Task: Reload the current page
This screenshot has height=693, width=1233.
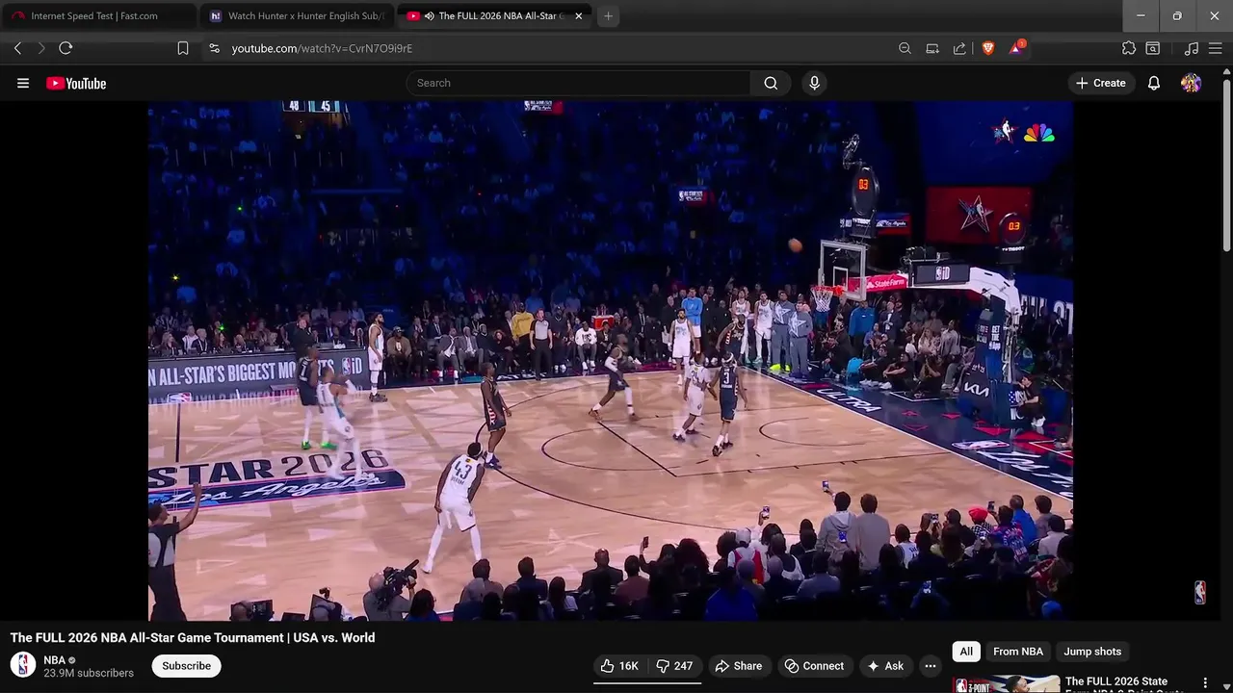Action: pyautogui.click(x=66, y=48)
